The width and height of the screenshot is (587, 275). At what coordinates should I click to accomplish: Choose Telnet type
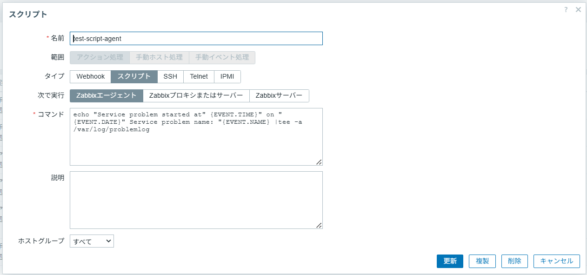(x=199, y=77)
